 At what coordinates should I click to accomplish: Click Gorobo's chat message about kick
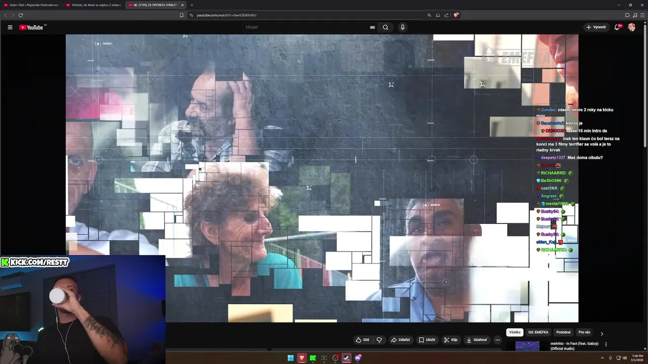(x=575, y=113)
